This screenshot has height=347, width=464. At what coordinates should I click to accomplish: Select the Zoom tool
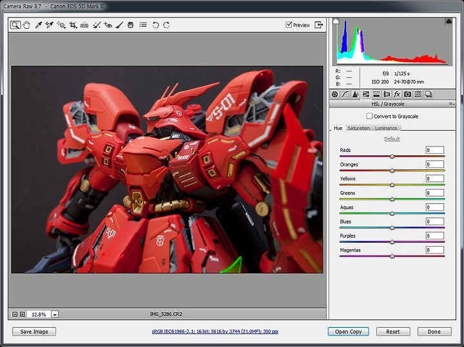pos(15,25)
